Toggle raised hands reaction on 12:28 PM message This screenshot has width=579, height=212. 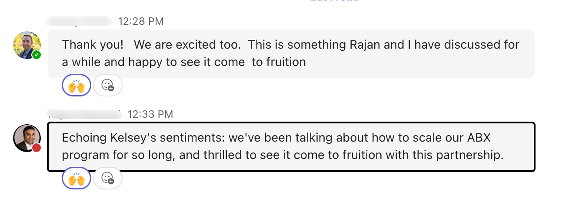pos(77,85)
